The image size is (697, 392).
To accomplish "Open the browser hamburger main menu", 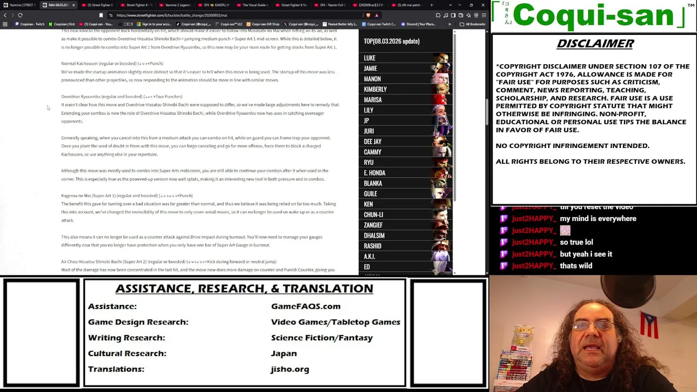I will click(x=484, y=15).
